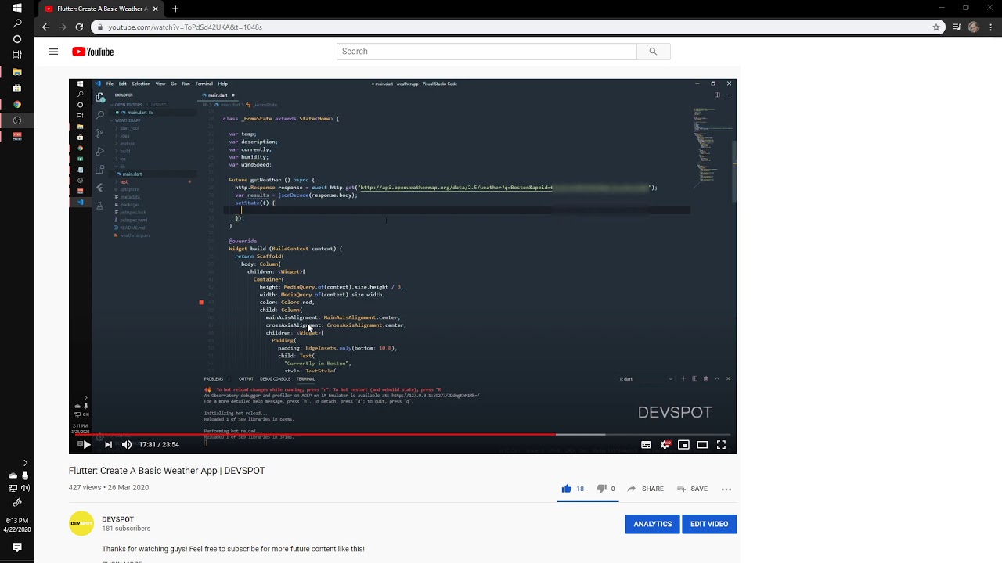Select the Flutter video browser tab
Viewport: 1002px width, 563px height.
point(100,9)
